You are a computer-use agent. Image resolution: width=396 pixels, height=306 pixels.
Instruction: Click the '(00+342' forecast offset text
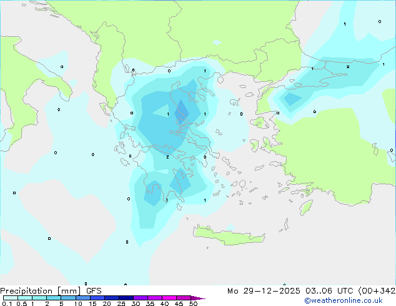click(377, 291)
